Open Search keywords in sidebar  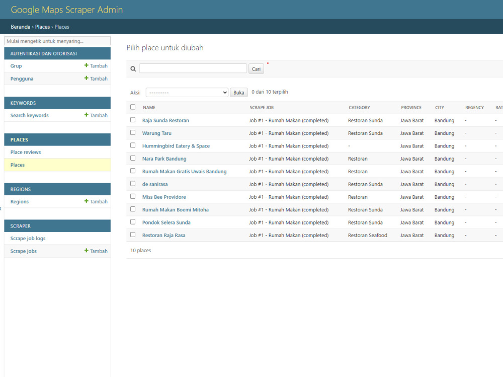tap(30, 115)
